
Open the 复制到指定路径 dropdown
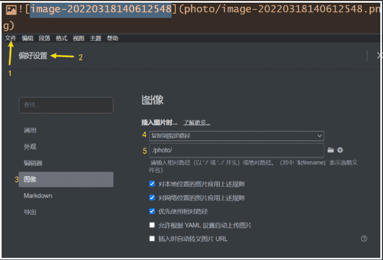point(236,136)
